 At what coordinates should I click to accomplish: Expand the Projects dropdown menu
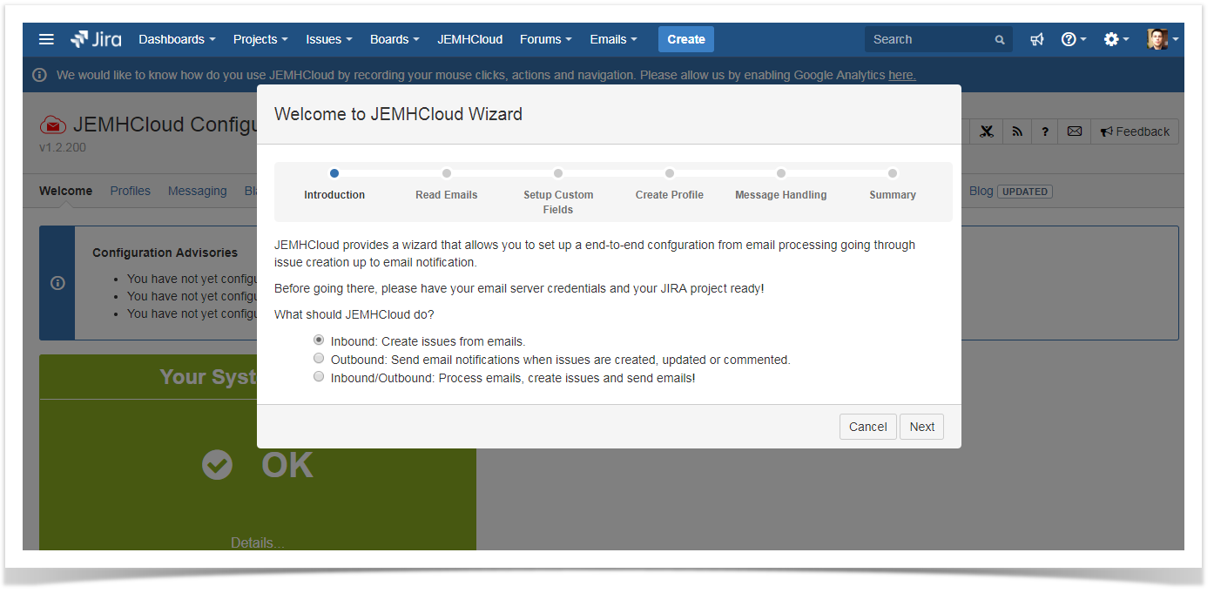(x=260, y=39)
